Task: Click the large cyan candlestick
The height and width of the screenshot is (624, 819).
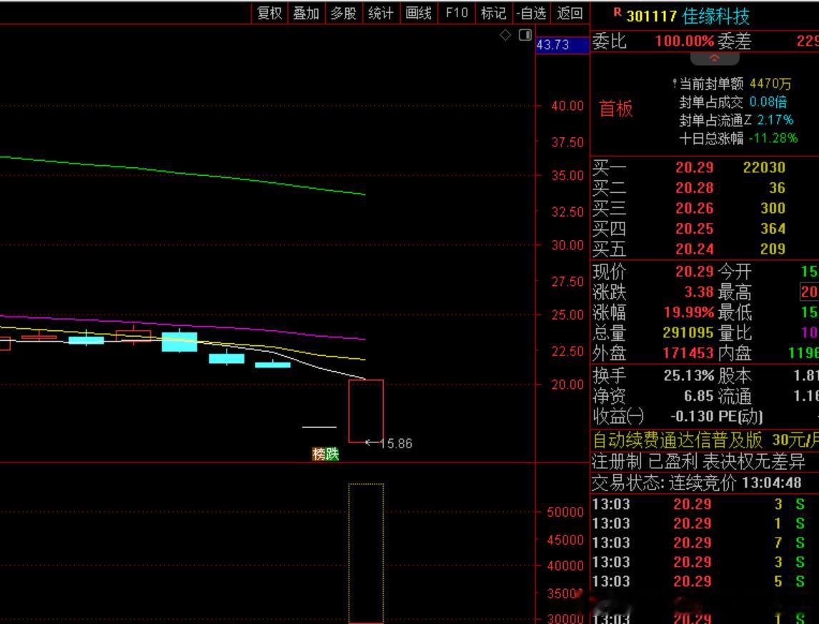Action: [179, 341]
